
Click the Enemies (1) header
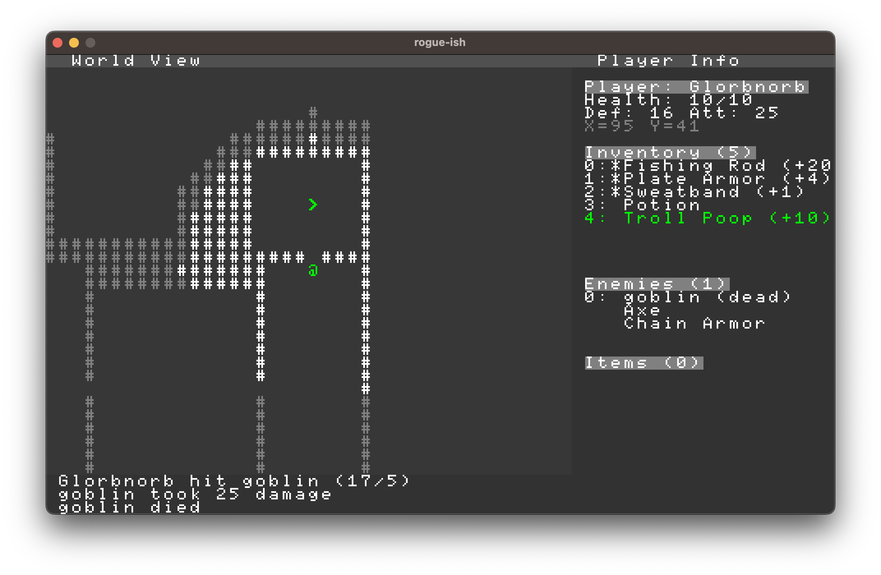[657, 284]
